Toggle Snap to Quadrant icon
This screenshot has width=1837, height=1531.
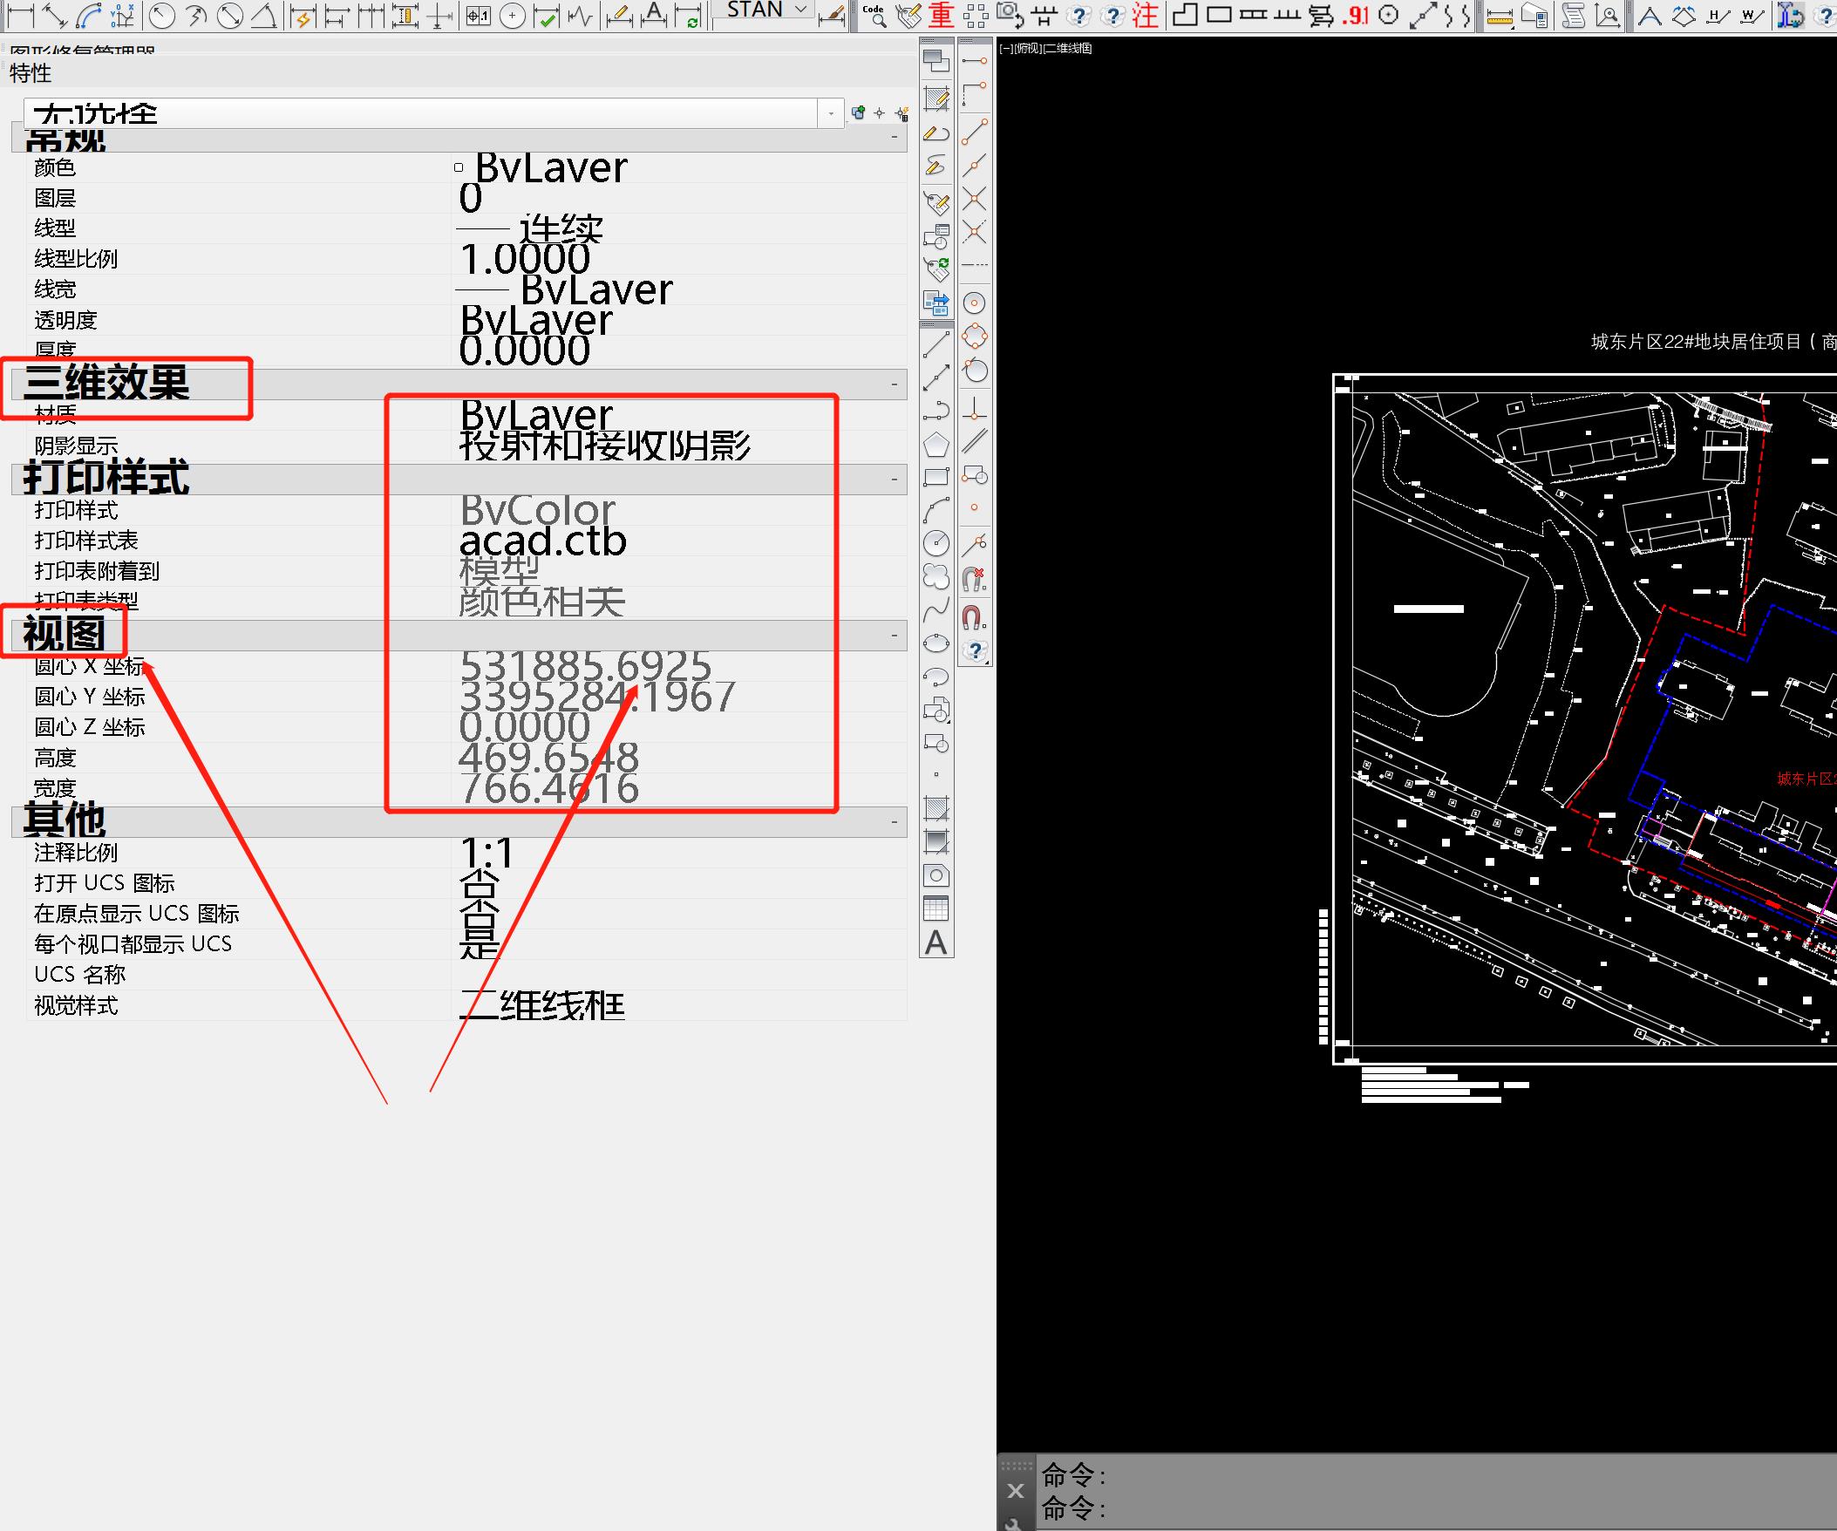975,337
